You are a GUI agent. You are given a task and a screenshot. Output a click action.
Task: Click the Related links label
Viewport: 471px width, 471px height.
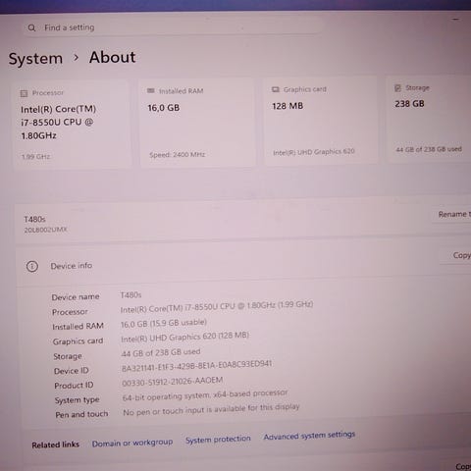(56, 445)
